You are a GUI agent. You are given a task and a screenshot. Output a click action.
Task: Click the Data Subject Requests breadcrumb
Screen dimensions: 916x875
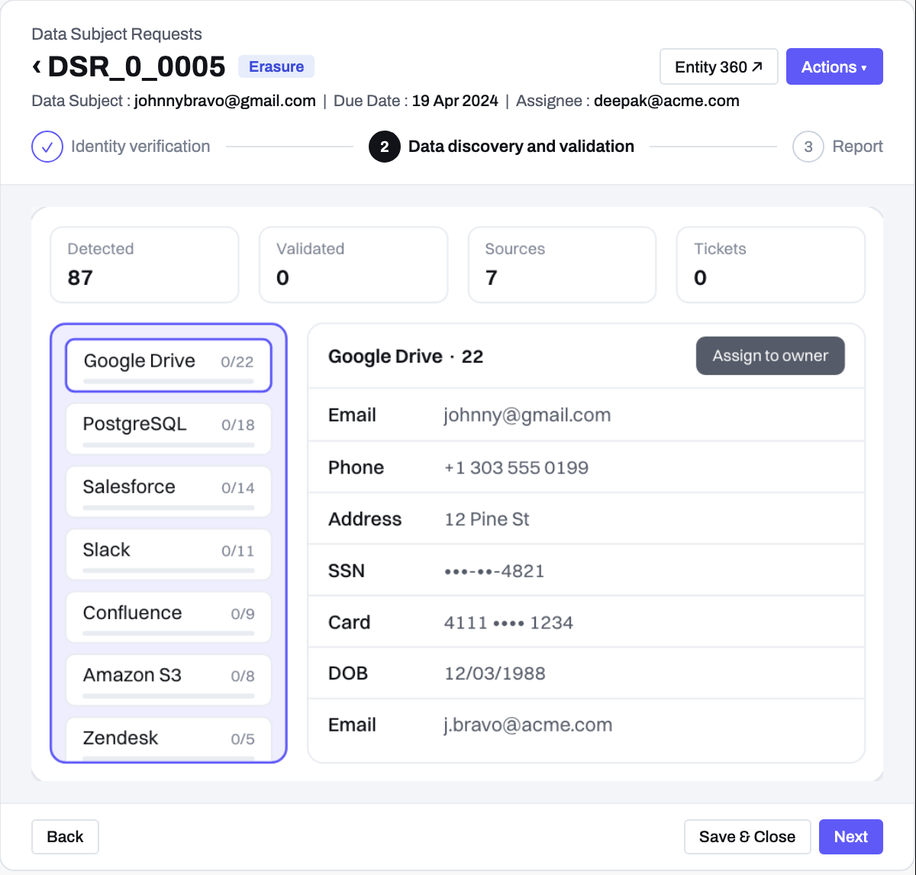117,34
